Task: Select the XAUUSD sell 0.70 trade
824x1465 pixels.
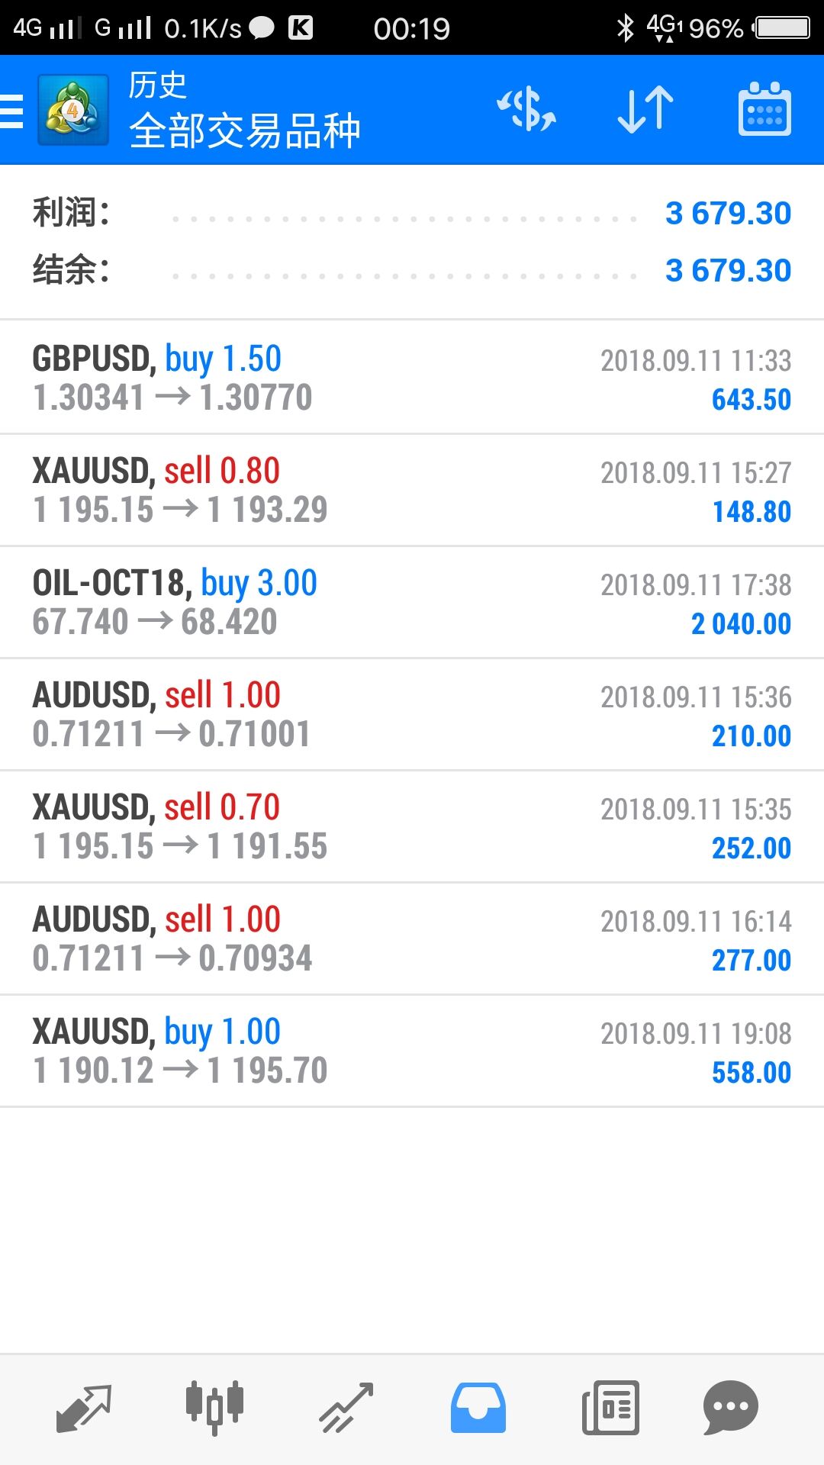Action: click(412, 826)
